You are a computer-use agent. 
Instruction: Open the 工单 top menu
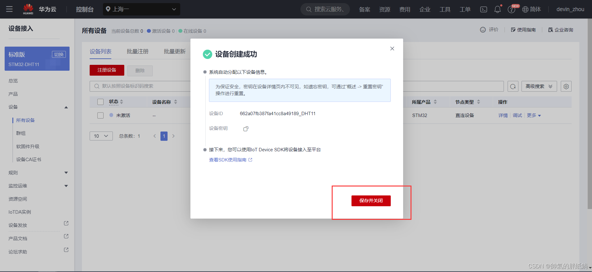(465, 10)
